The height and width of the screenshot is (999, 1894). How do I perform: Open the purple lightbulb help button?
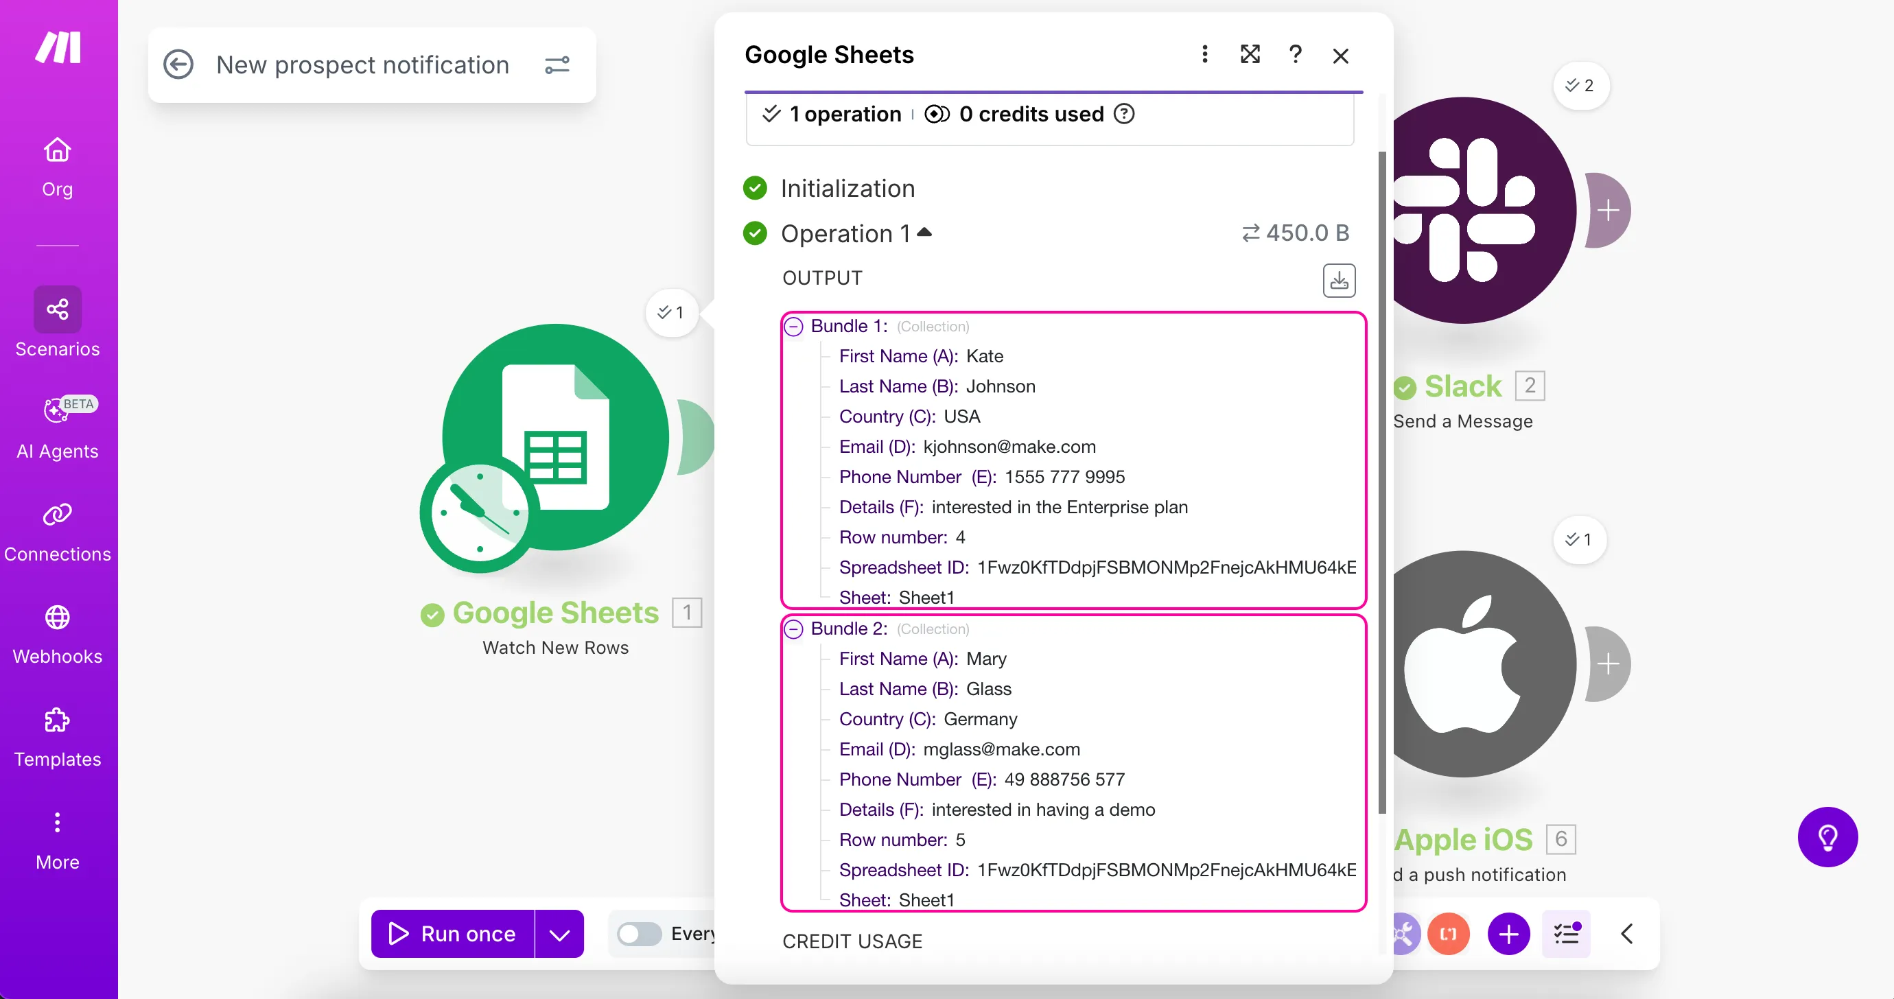1828,836
